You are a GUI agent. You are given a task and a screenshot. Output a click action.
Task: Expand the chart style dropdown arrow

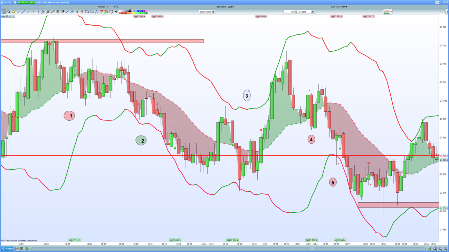tap(391, 12)
